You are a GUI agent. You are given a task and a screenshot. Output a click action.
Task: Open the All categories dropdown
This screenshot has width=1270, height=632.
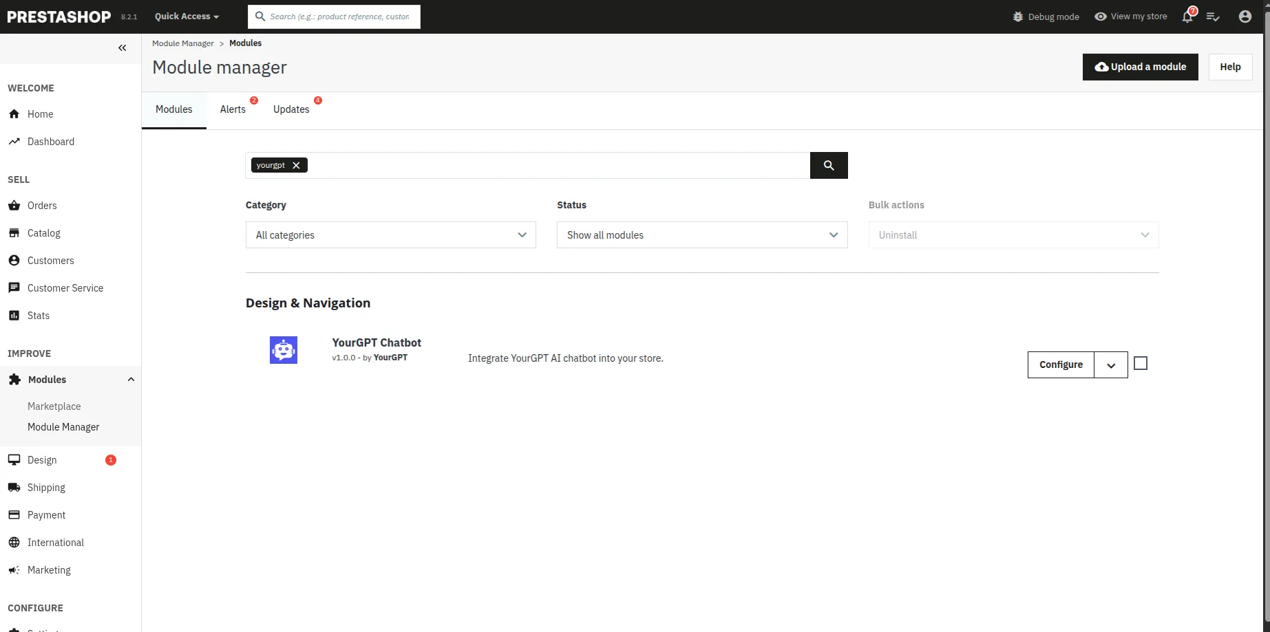pos(390,235)
